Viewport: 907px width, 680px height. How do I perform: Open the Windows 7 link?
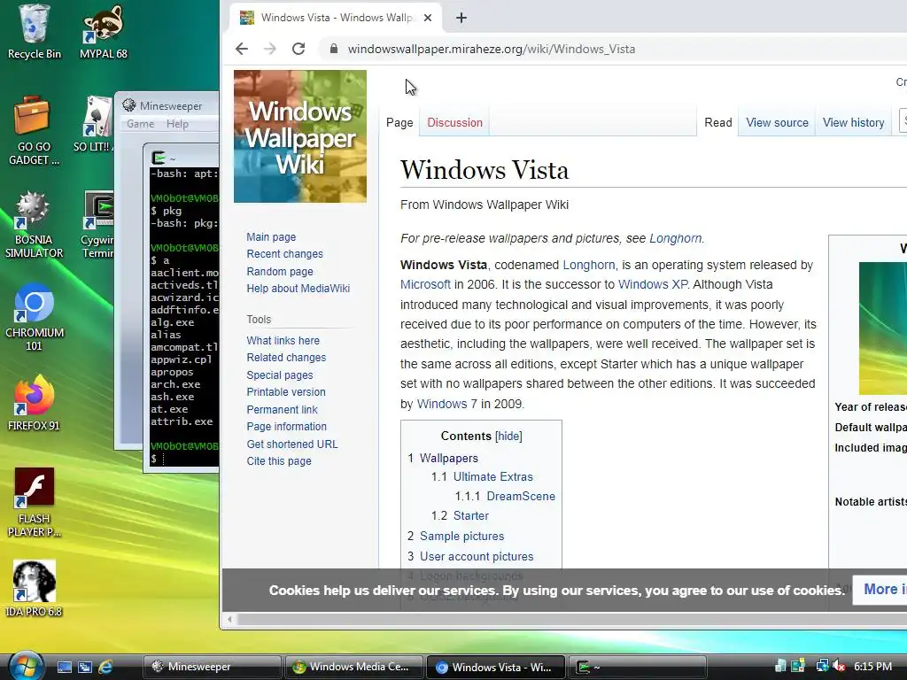(447, 404)
